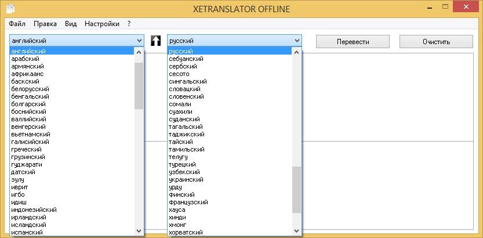Select себуанский in target list
Screen dimensions: 483x238
tap(230, 59)
